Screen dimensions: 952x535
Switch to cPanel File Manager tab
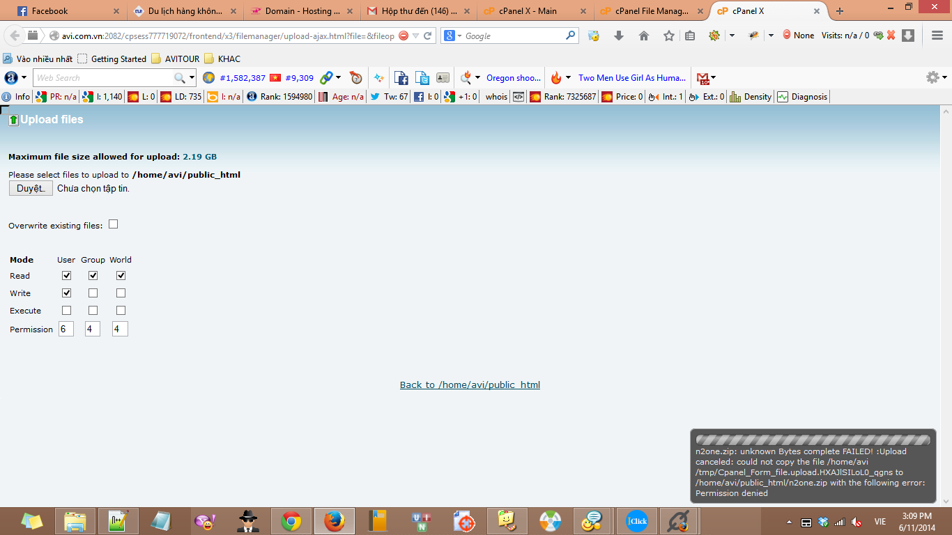click(652, 11)
